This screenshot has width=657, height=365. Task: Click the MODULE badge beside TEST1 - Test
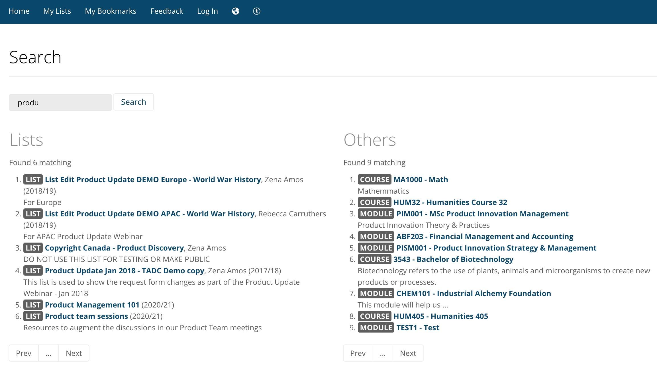(x=376, y=328)
